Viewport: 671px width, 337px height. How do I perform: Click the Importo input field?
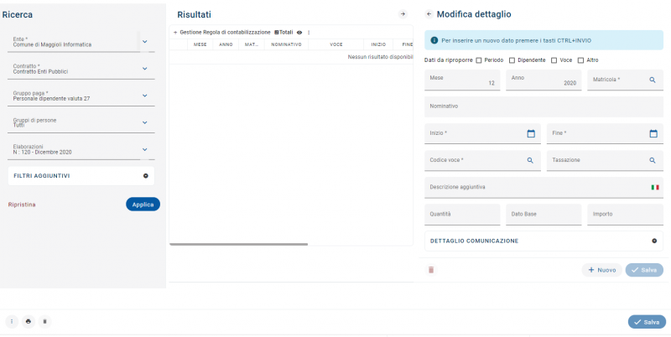coord(625,215)
